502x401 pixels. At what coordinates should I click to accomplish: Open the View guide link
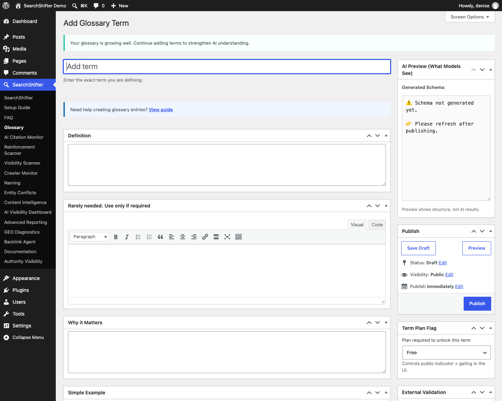pos(161,109)
